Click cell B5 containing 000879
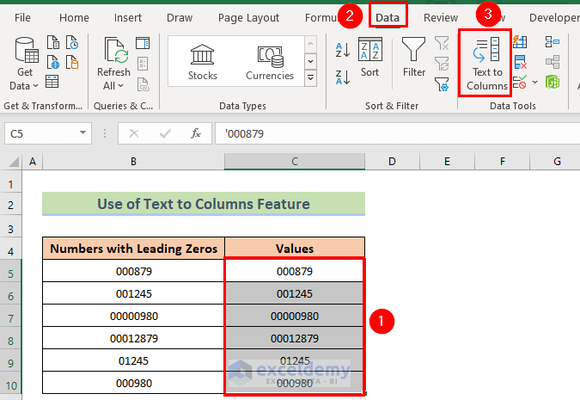Screen dimensions: 580x400 [133, 271]
